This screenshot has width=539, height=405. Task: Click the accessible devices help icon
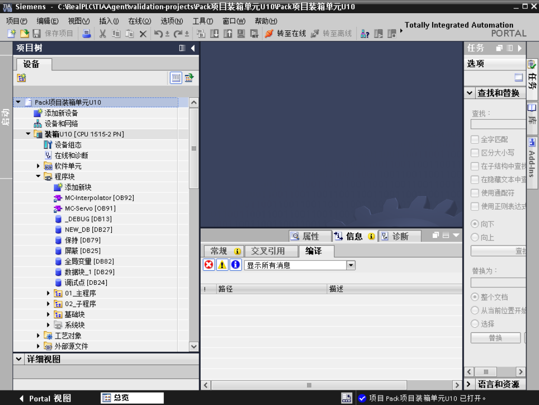[365, 33]
